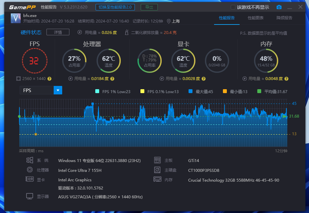Click the 切换至性能报告2.0 button
The width and height of the screenshot is (309, 213).
(x=115, y=7)
